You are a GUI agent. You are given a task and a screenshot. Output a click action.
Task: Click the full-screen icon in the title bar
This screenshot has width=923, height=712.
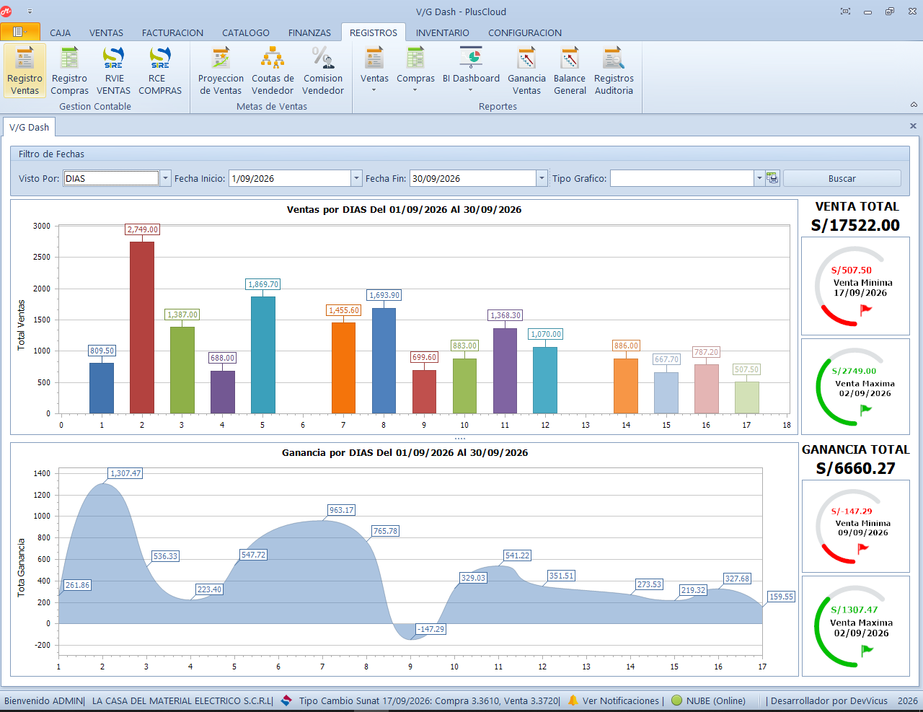point(846,12)
